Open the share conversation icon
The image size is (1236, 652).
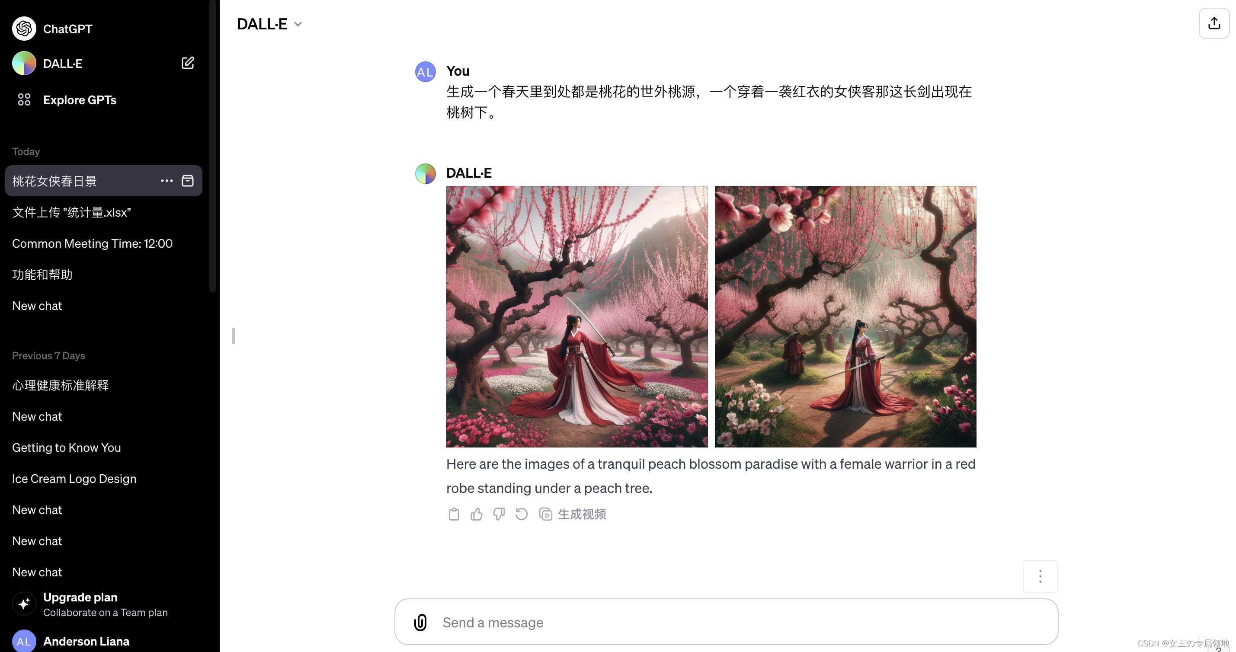1214,23
